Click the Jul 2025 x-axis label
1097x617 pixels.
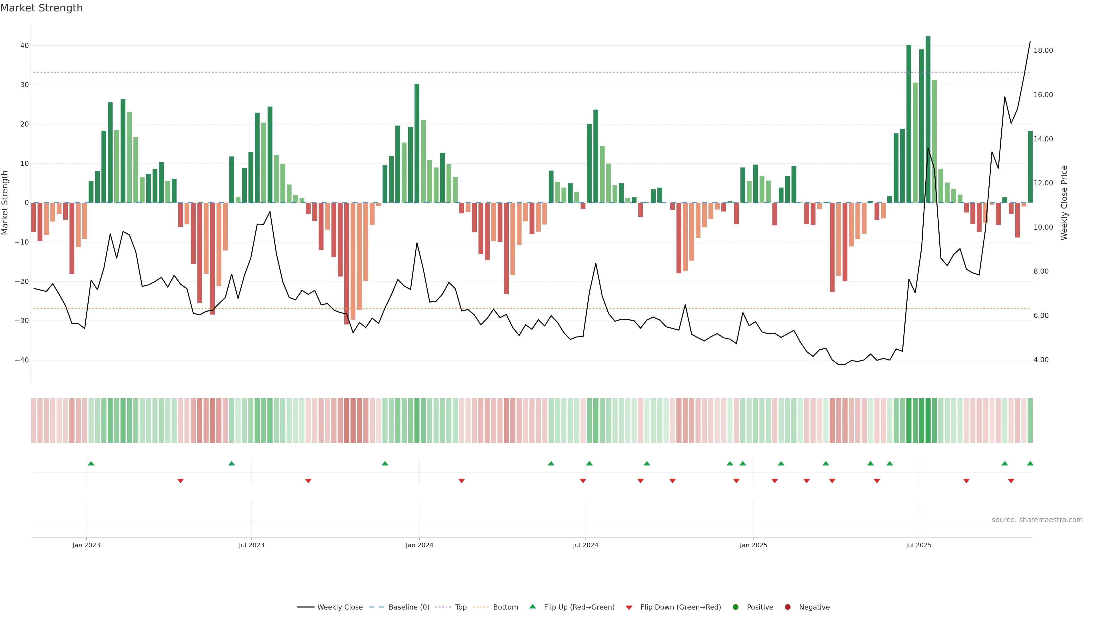918,545
